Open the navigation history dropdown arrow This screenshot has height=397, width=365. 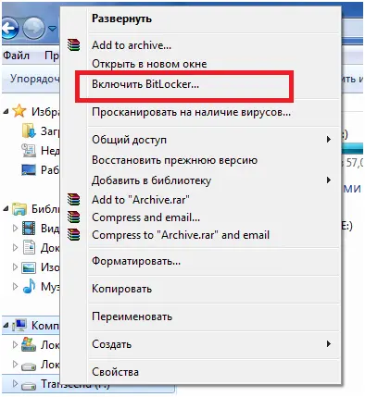click(52, 29)
